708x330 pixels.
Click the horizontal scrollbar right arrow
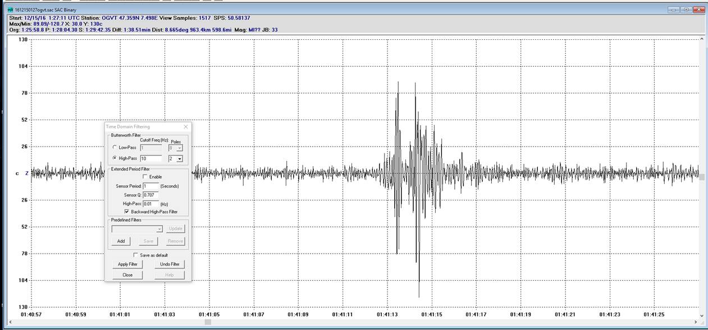click(696, 322)
